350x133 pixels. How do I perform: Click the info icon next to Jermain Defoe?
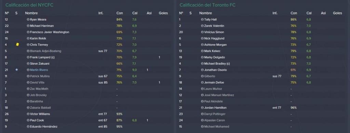(202, 82)
